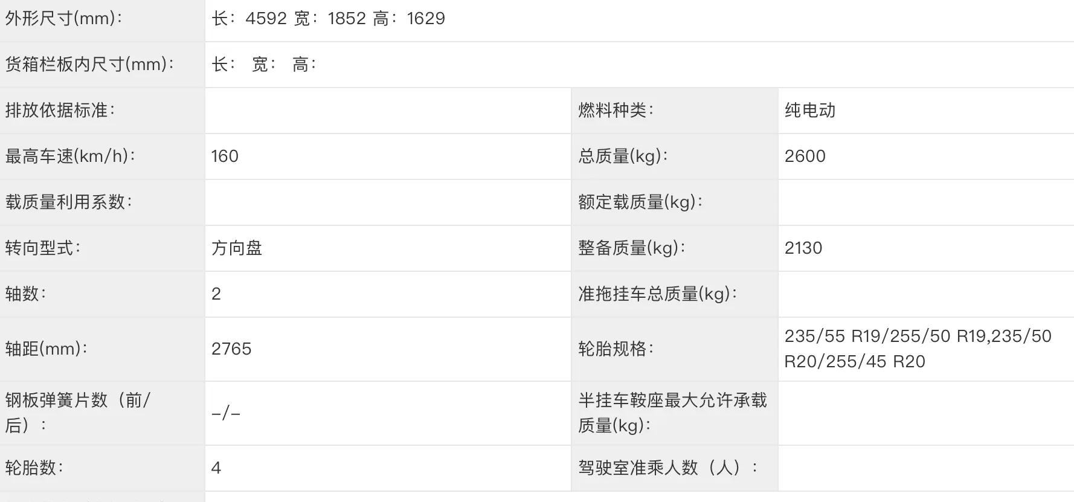Viewport: 1074px width, 502px height.
Task: Click the 燃料种类 label
Action: pos(616,111)
